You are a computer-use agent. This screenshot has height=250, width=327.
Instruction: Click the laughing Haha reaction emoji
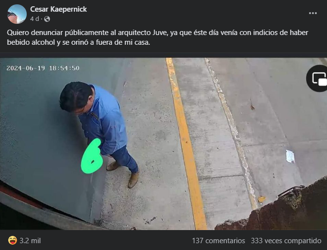12,240
